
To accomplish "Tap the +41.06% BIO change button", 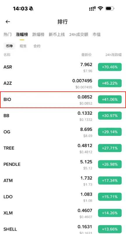I will pos(110,100).
